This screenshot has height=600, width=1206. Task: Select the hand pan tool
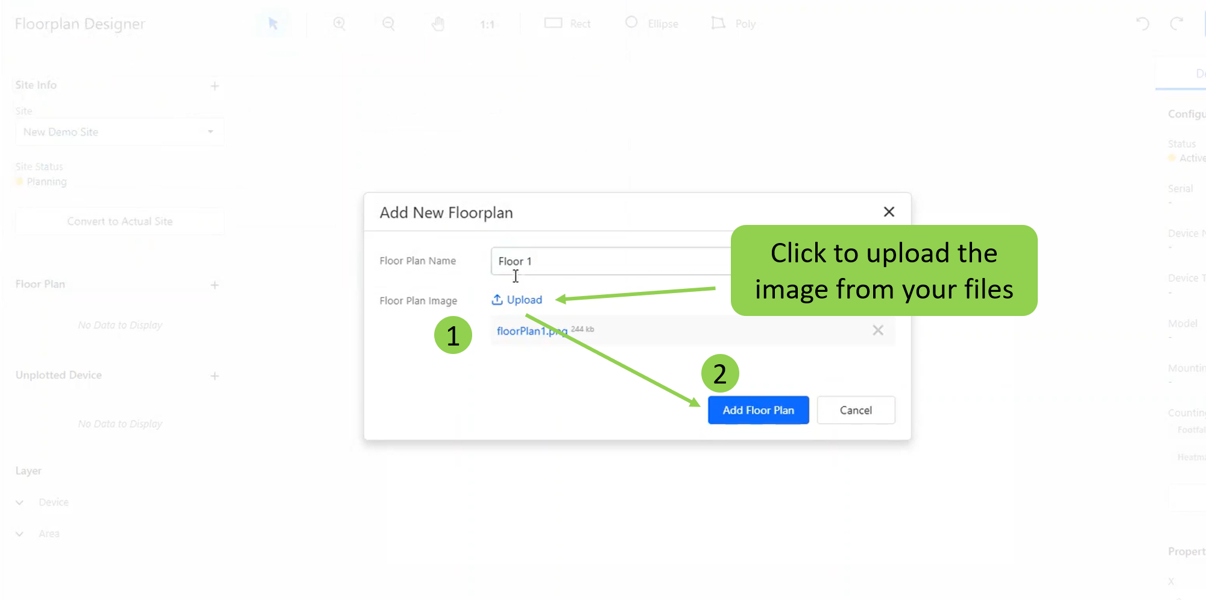pyautogui.click(x=438, y=24)
